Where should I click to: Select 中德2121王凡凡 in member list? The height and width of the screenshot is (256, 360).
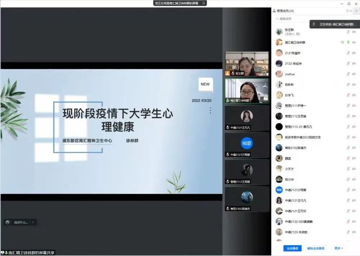pyautogui.click(x=296, y=201)
